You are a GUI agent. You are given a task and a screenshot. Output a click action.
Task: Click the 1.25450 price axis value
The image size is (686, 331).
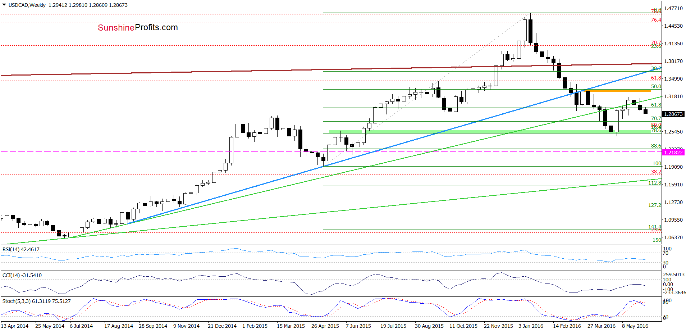[673, 132]
